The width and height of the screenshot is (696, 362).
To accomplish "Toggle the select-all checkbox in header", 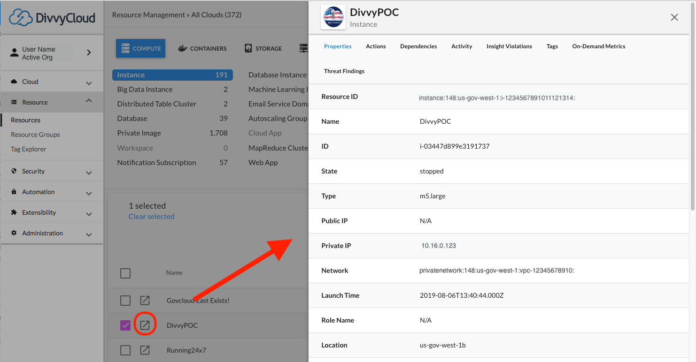I will [125, 273].
